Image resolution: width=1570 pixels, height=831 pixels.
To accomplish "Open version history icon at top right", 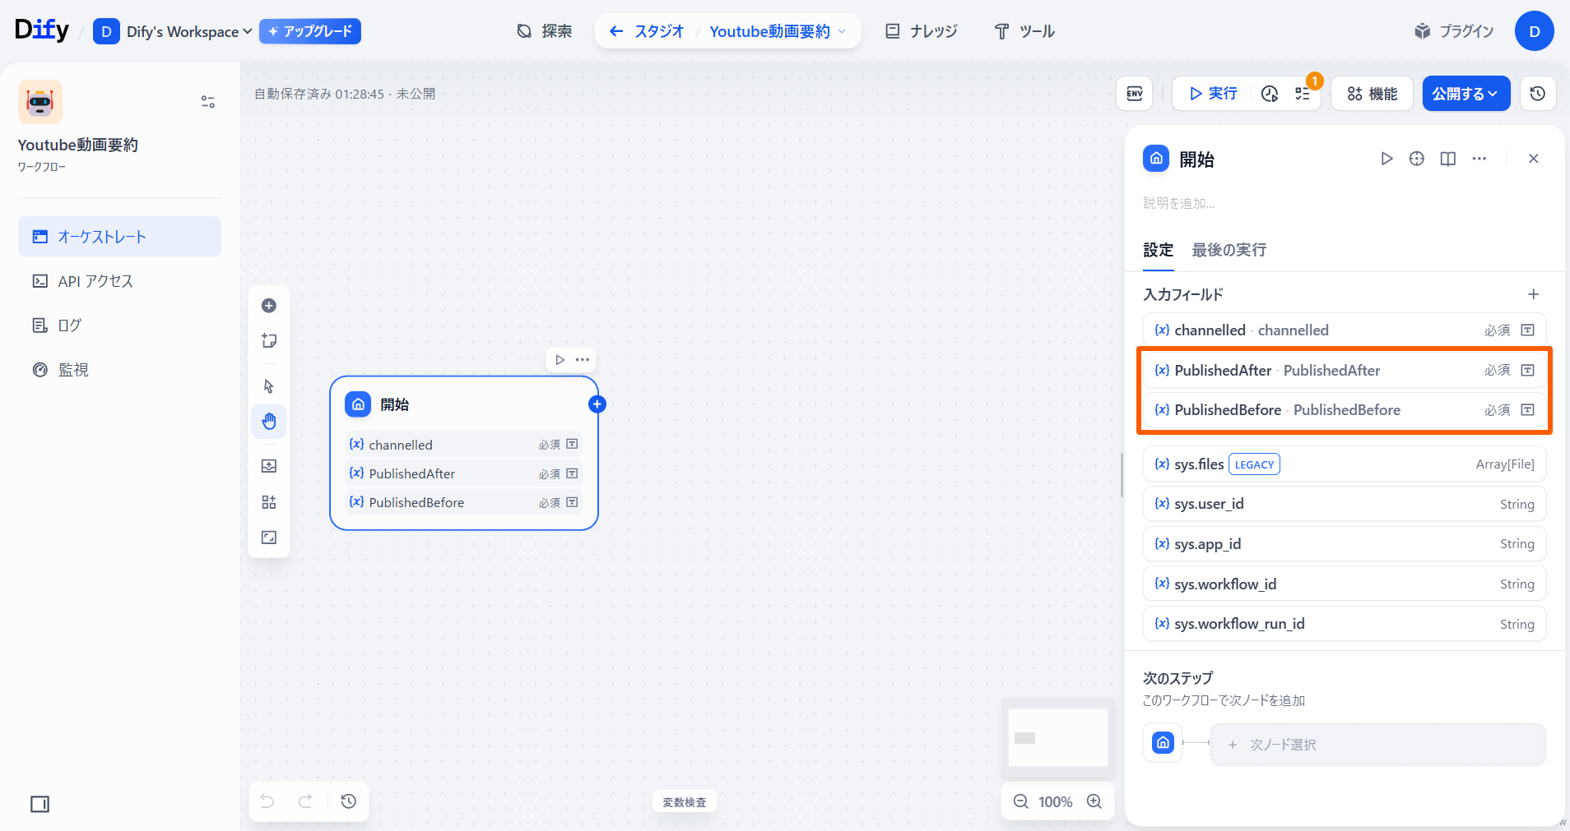I will click(1537, 94).
